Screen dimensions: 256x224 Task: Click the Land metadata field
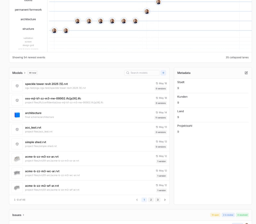(x=213, y=114)
